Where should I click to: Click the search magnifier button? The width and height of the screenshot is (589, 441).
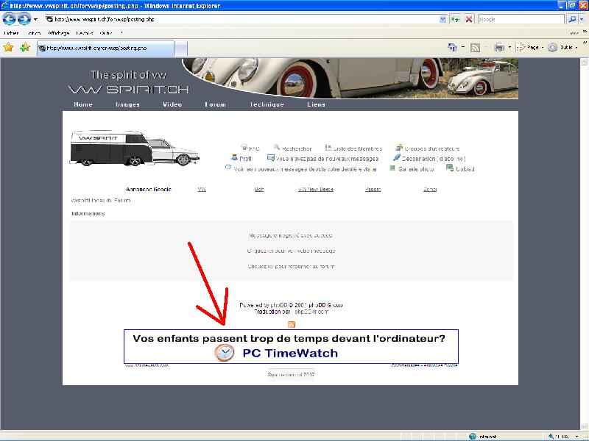tap(572, 19)
